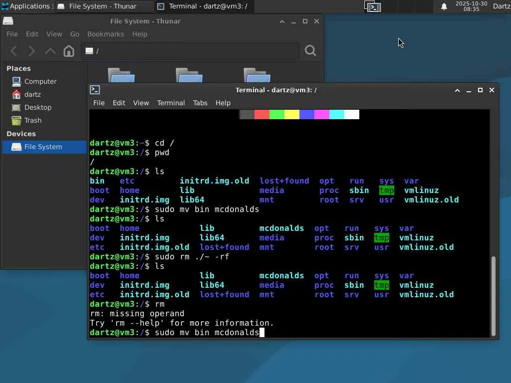The height and width of the screenshot is (383, 511).
Task: Click the Devices heading in Thunar sidebar
Action: pos(21,134)
